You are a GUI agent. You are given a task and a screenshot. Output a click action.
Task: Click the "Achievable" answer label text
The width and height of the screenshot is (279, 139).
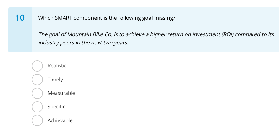coord(60,120)
